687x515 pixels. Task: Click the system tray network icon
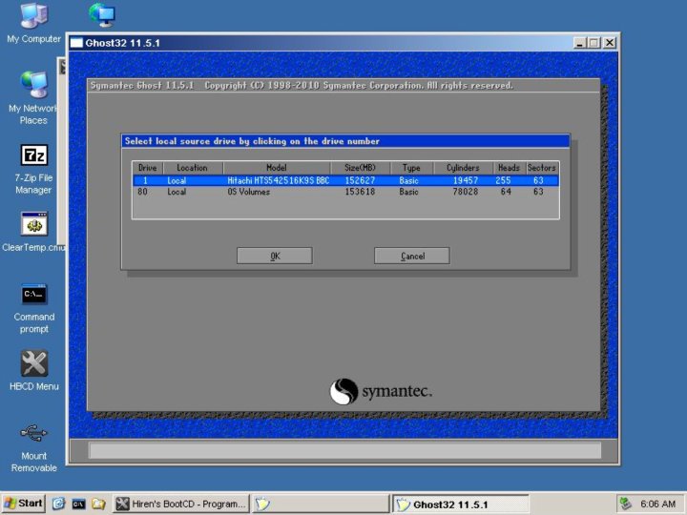(626, 505)
